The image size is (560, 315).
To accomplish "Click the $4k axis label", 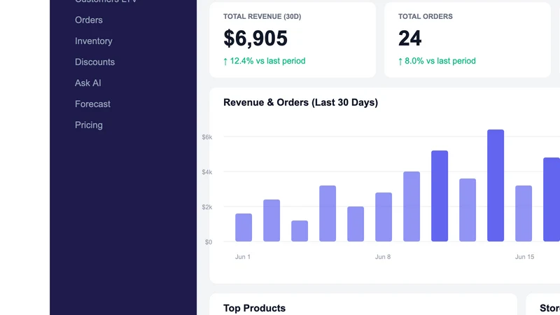I will [x=206, y=172].
